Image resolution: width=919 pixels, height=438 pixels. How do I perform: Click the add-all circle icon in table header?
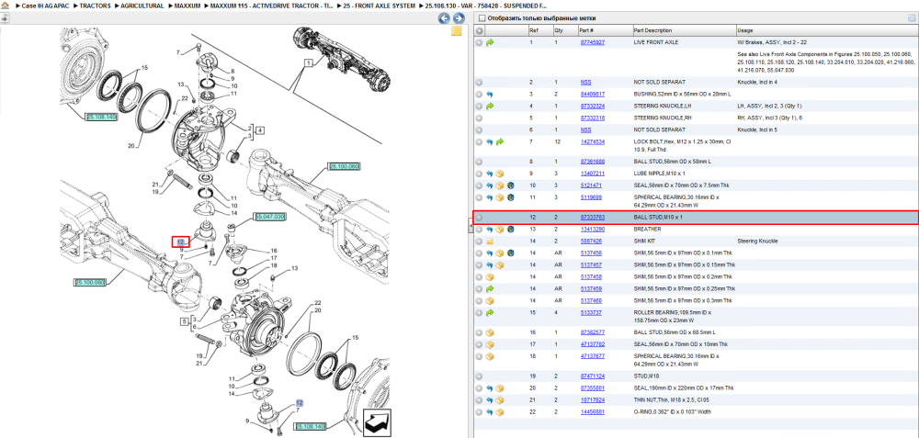(x=479, y=30)
